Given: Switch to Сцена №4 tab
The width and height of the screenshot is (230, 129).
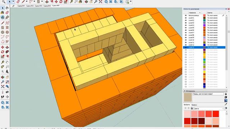Looking at the screenshot, I should 47,6.
